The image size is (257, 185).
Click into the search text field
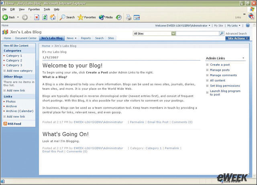(x=197, y=33)
